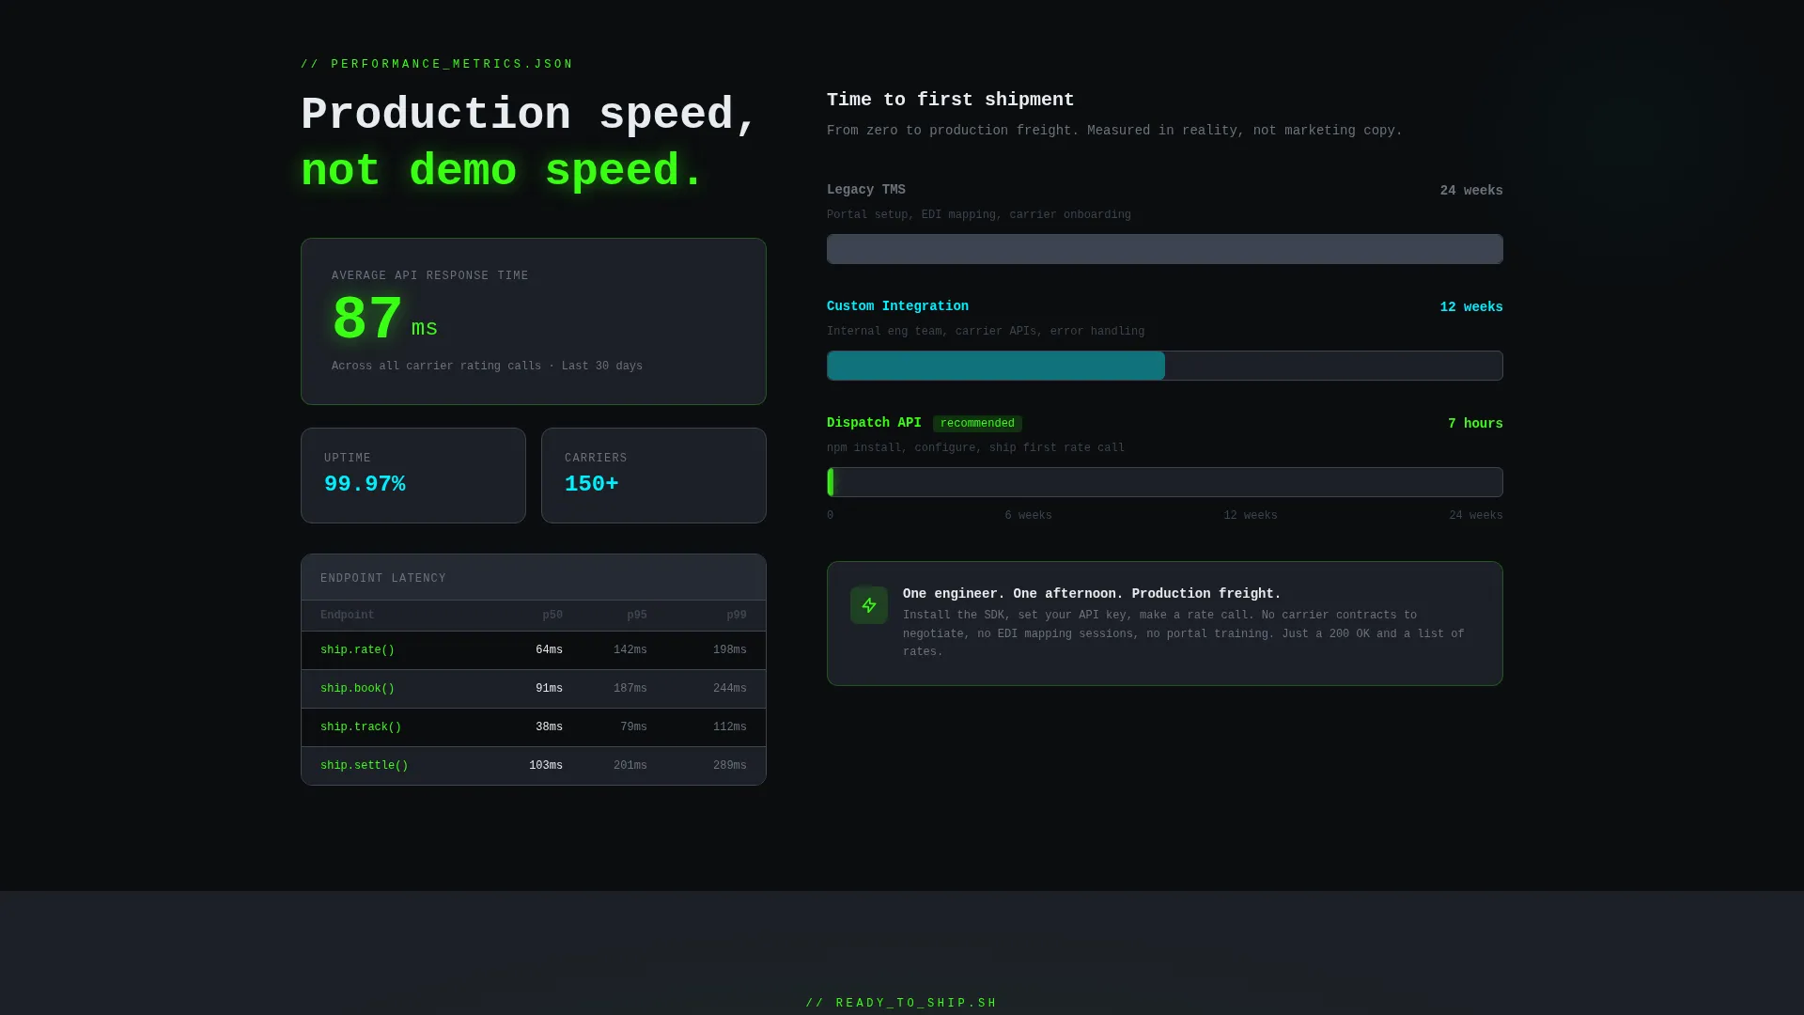The image size is (1804, 1015).
Task: Click the 'Production speed,' headline text
Action: 528,115
